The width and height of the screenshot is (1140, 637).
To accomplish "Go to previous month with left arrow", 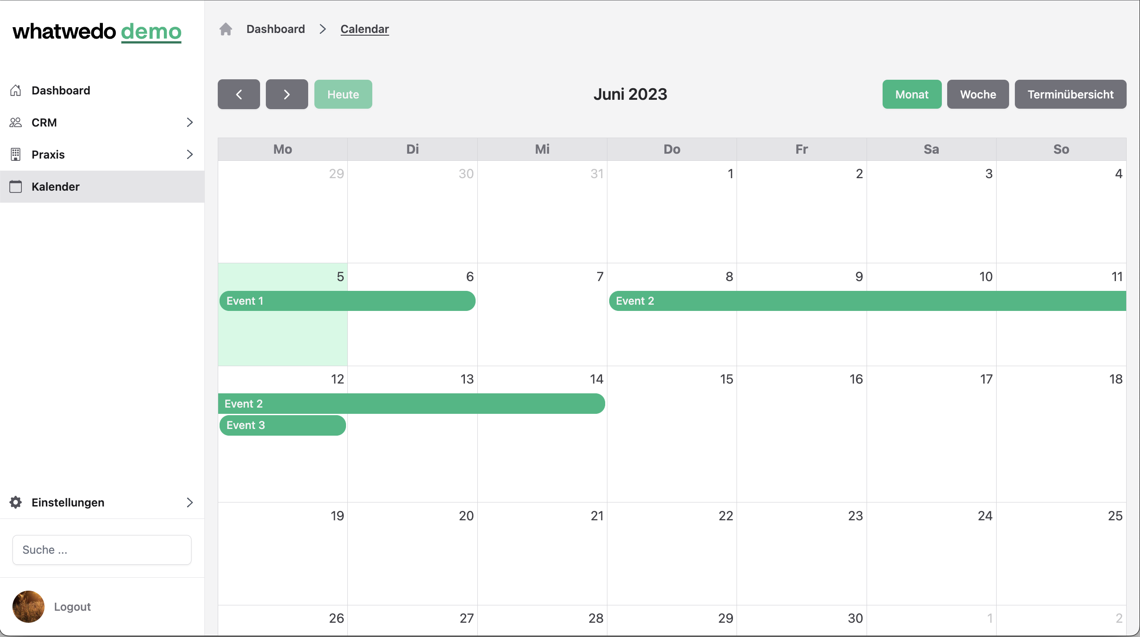I will pyautogui.click(x=239, y=94).
